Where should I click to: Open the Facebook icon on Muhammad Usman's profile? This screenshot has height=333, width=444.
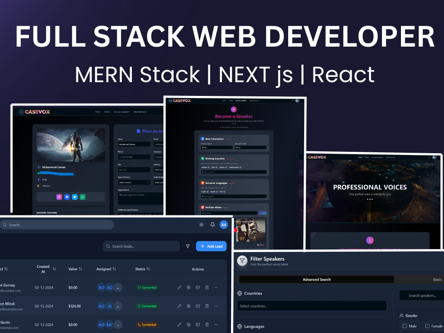click(x=67, y=197)
